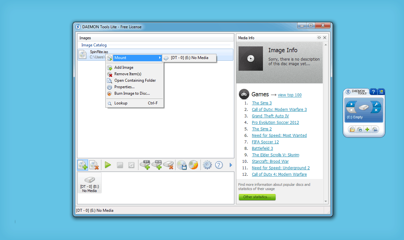Click the Remove Item toolbar icon
This screenshot has height=240, width=404.
pos(95,165)
